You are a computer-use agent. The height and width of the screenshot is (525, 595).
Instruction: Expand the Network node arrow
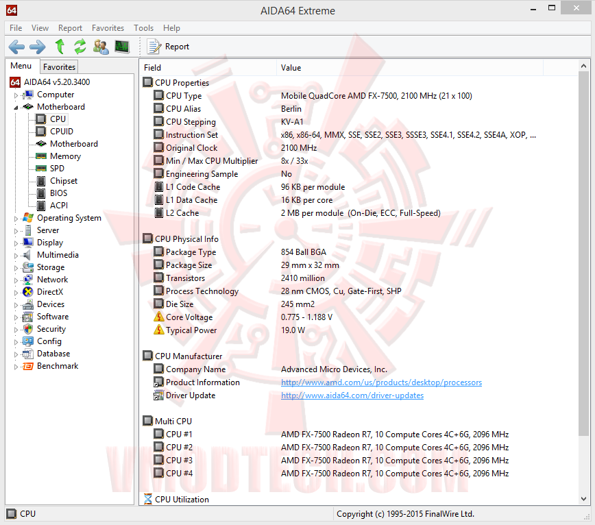point(16,280)
